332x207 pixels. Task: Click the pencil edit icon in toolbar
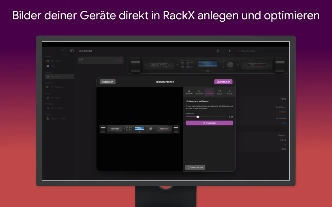tap(224, 51)
